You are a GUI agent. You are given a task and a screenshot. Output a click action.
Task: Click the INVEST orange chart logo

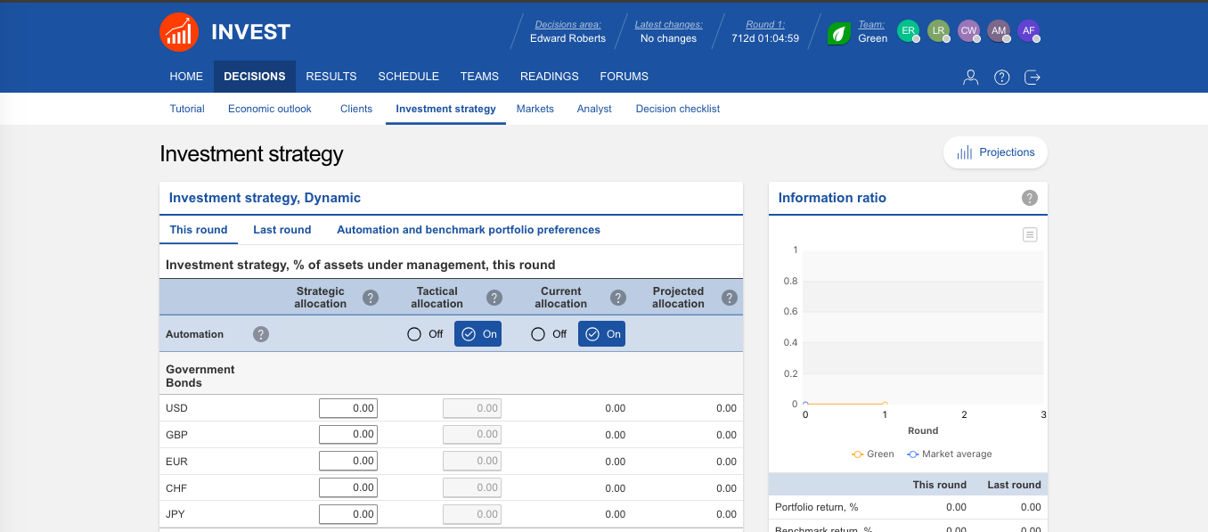click(179, 32)
